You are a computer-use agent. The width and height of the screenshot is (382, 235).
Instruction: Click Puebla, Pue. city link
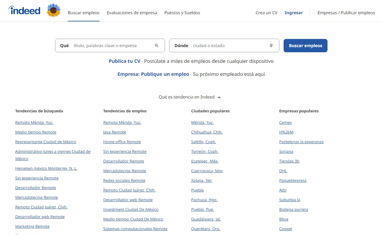pos(203,209)
